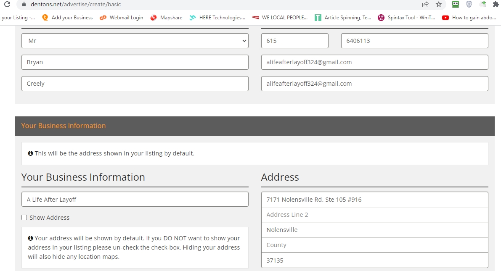
Task: Open the green robot extension icon
Action: pyautogui.click(x=456, y=4)
